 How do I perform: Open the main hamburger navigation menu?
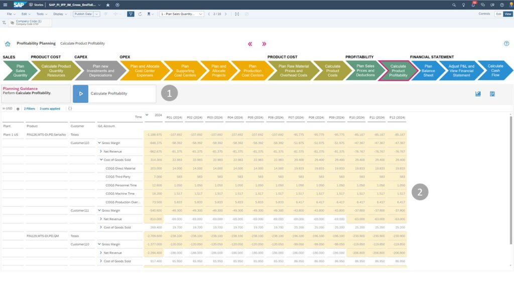click(6, 5)
